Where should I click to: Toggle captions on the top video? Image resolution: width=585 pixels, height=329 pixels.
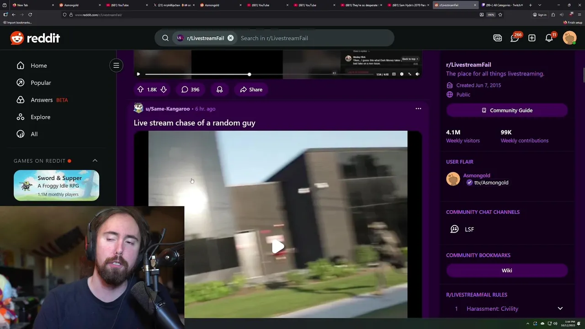coord(394,74)
